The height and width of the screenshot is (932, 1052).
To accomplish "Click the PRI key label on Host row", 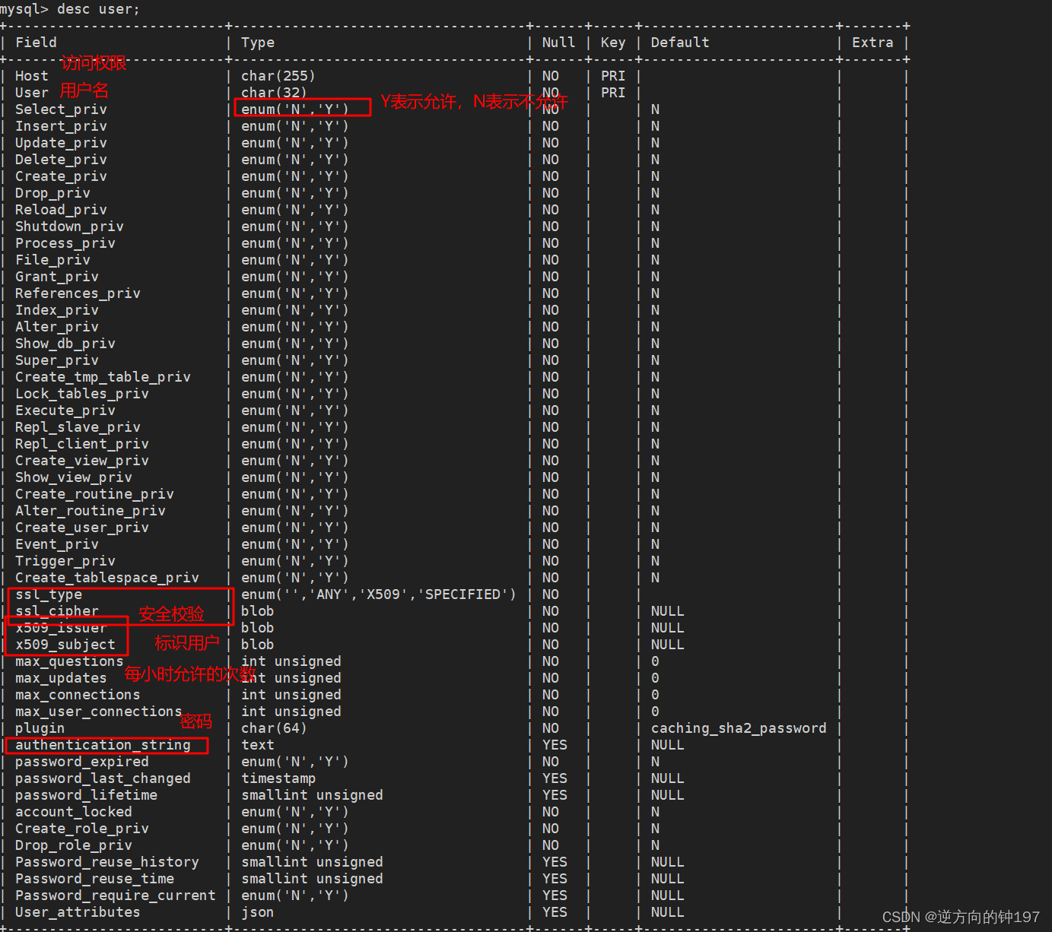I will (613, 75).
